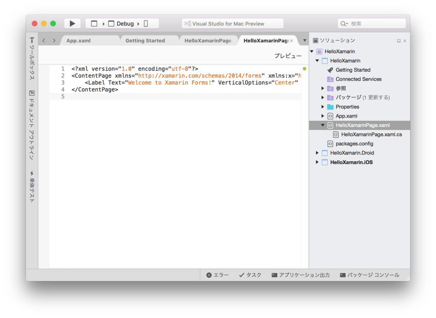This screenshot has height=318, width=436.
Task: Click the プレビュー preview button
Action: pyautogui.click(x=288, y=56)
